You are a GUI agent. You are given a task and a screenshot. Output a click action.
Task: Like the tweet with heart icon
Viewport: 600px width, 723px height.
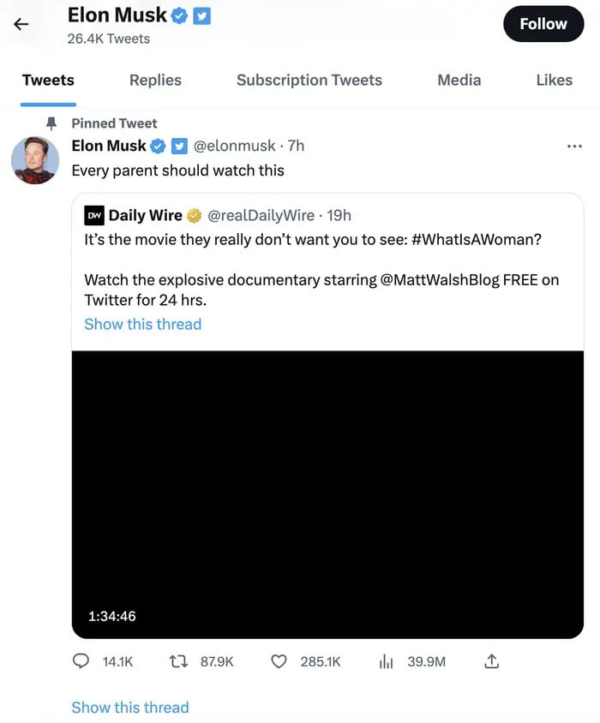(x=278, y=661)
